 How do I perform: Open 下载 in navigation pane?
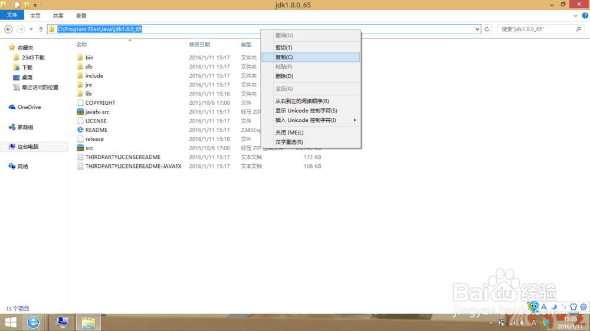tap(27, 67)
